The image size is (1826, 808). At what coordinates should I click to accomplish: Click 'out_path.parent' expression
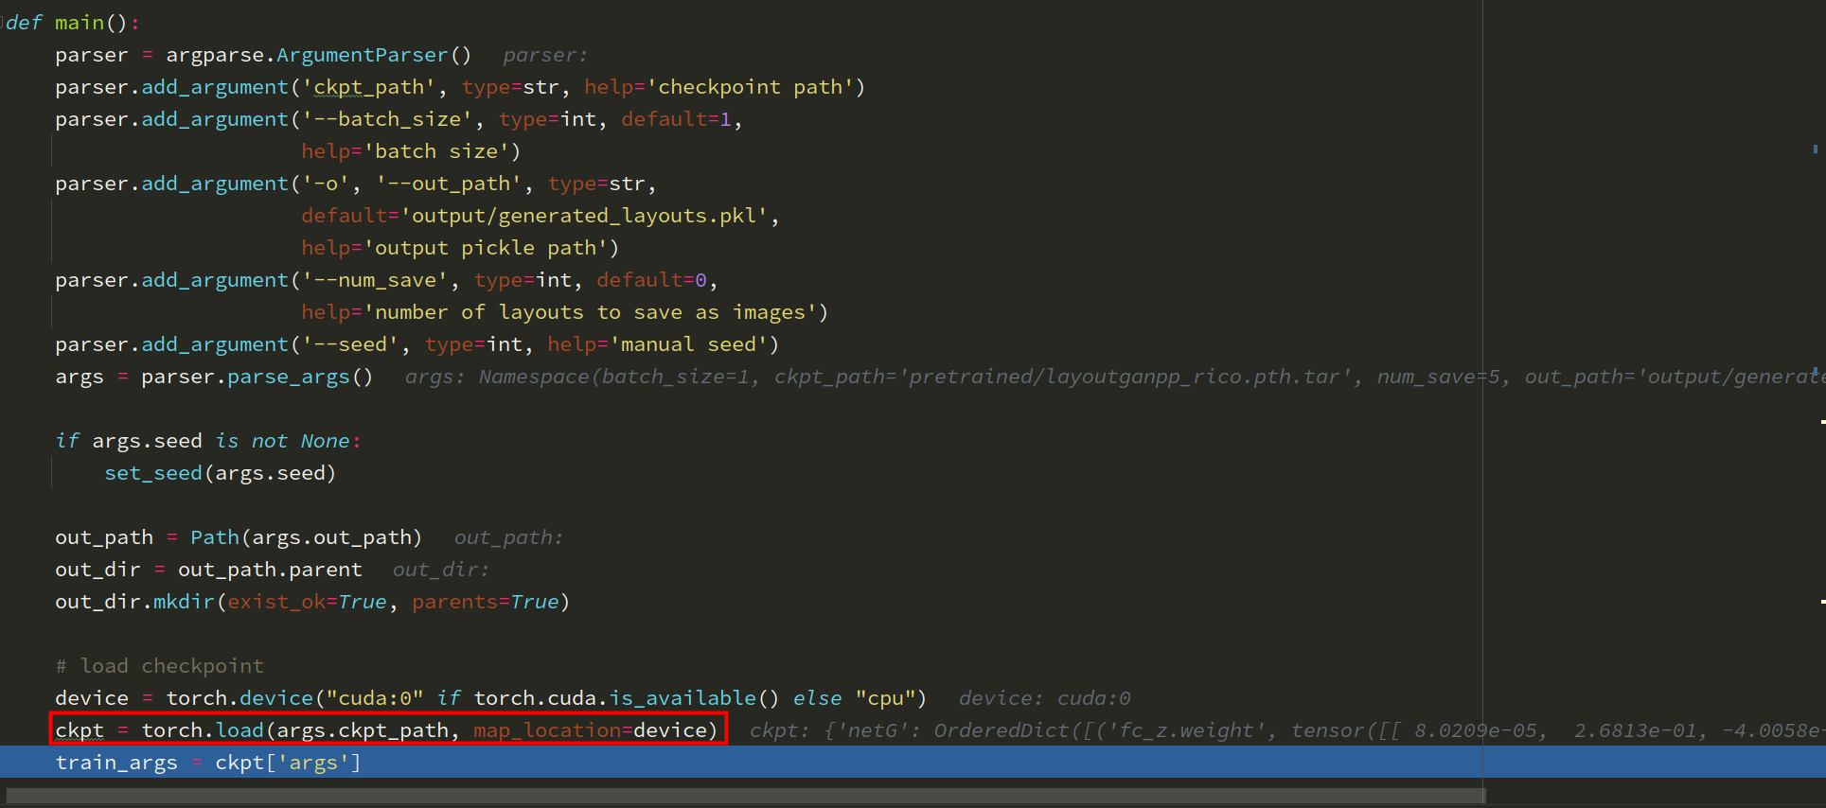click(x=270, y=570)
